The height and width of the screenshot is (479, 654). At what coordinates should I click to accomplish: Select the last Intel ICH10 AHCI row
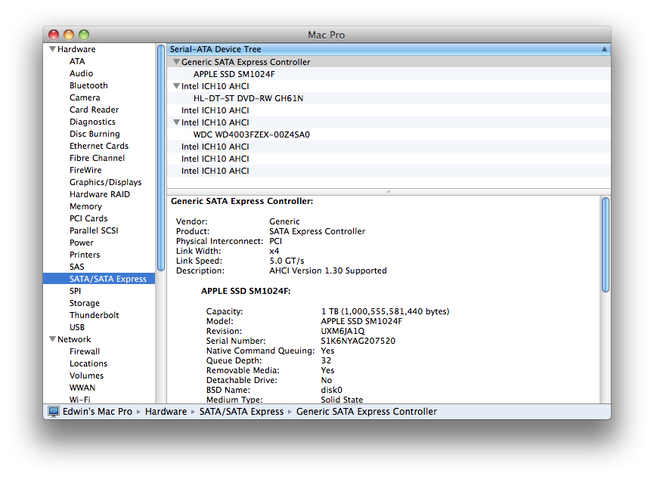(x=389, y=171)
